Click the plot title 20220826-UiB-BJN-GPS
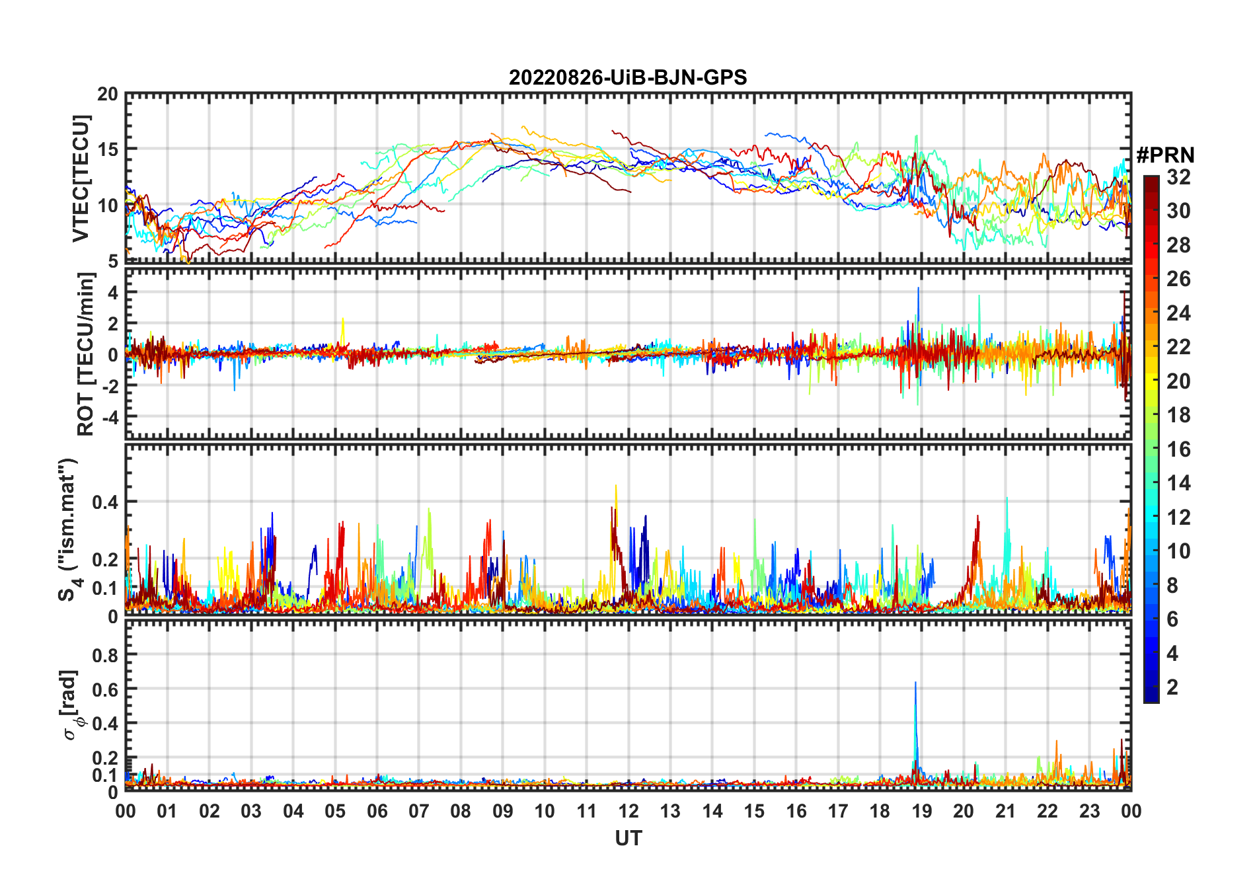This screenshot has width=1257, height=879. tap(628, 77)
